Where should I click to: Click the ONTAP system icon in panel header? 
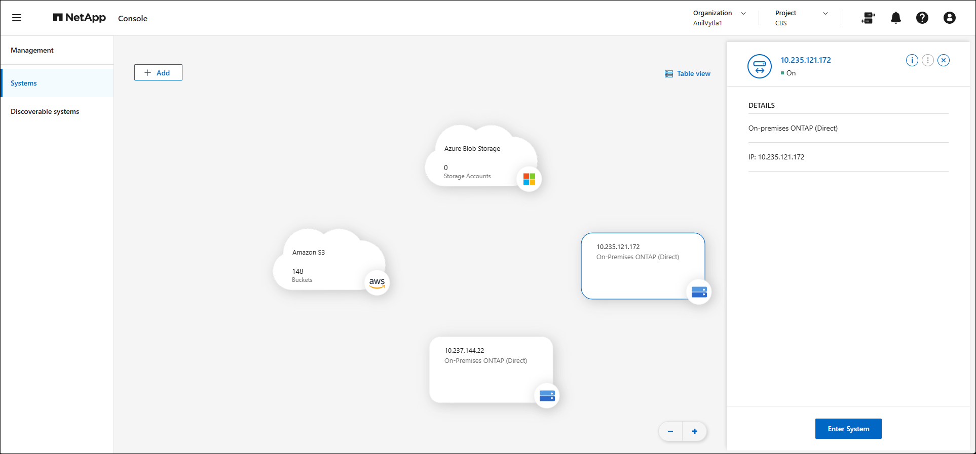pyautogui.click(x=759, y=66)
